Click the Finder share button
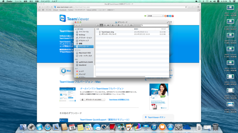 (x=125, y=25)
